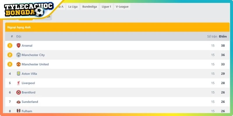The width and height of the screenshot is (233, 116).
Task: Click Liverpool's matches played value 15
Action: click(213, 83)
